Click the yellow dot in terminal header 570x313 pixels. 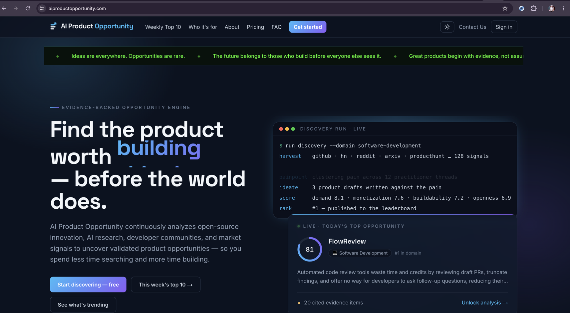(287, 129)
